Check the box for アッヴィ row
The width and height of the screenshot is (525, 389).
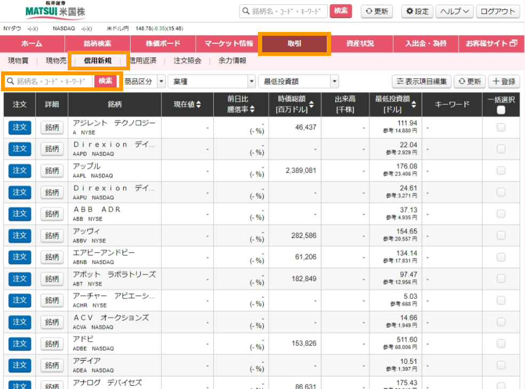(x=501, y=236)
